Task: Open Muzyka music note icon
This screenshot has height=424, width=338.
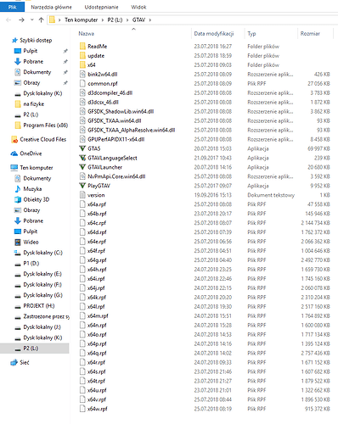Action: click(x=18, y=189)
